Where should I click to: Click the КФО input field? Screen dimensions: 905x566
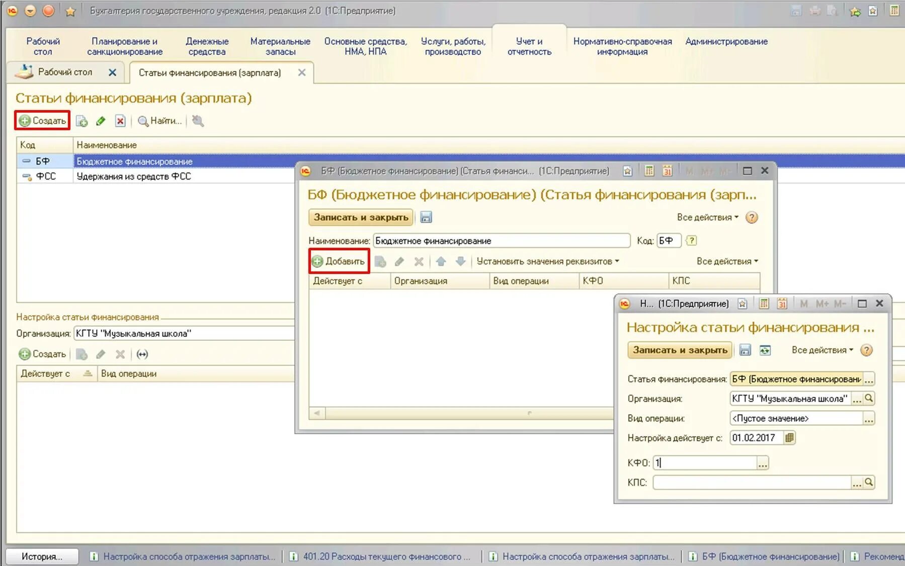[x=705, y=463]
